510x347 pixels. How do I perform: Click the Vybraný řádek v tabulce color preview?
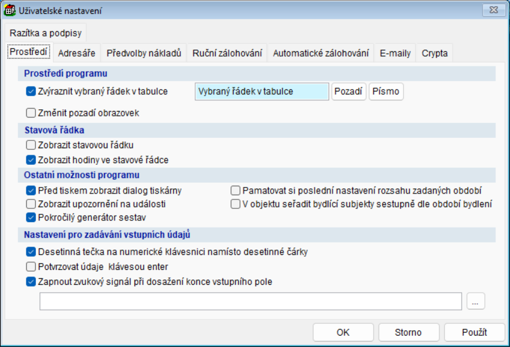(x=262, y=92)
